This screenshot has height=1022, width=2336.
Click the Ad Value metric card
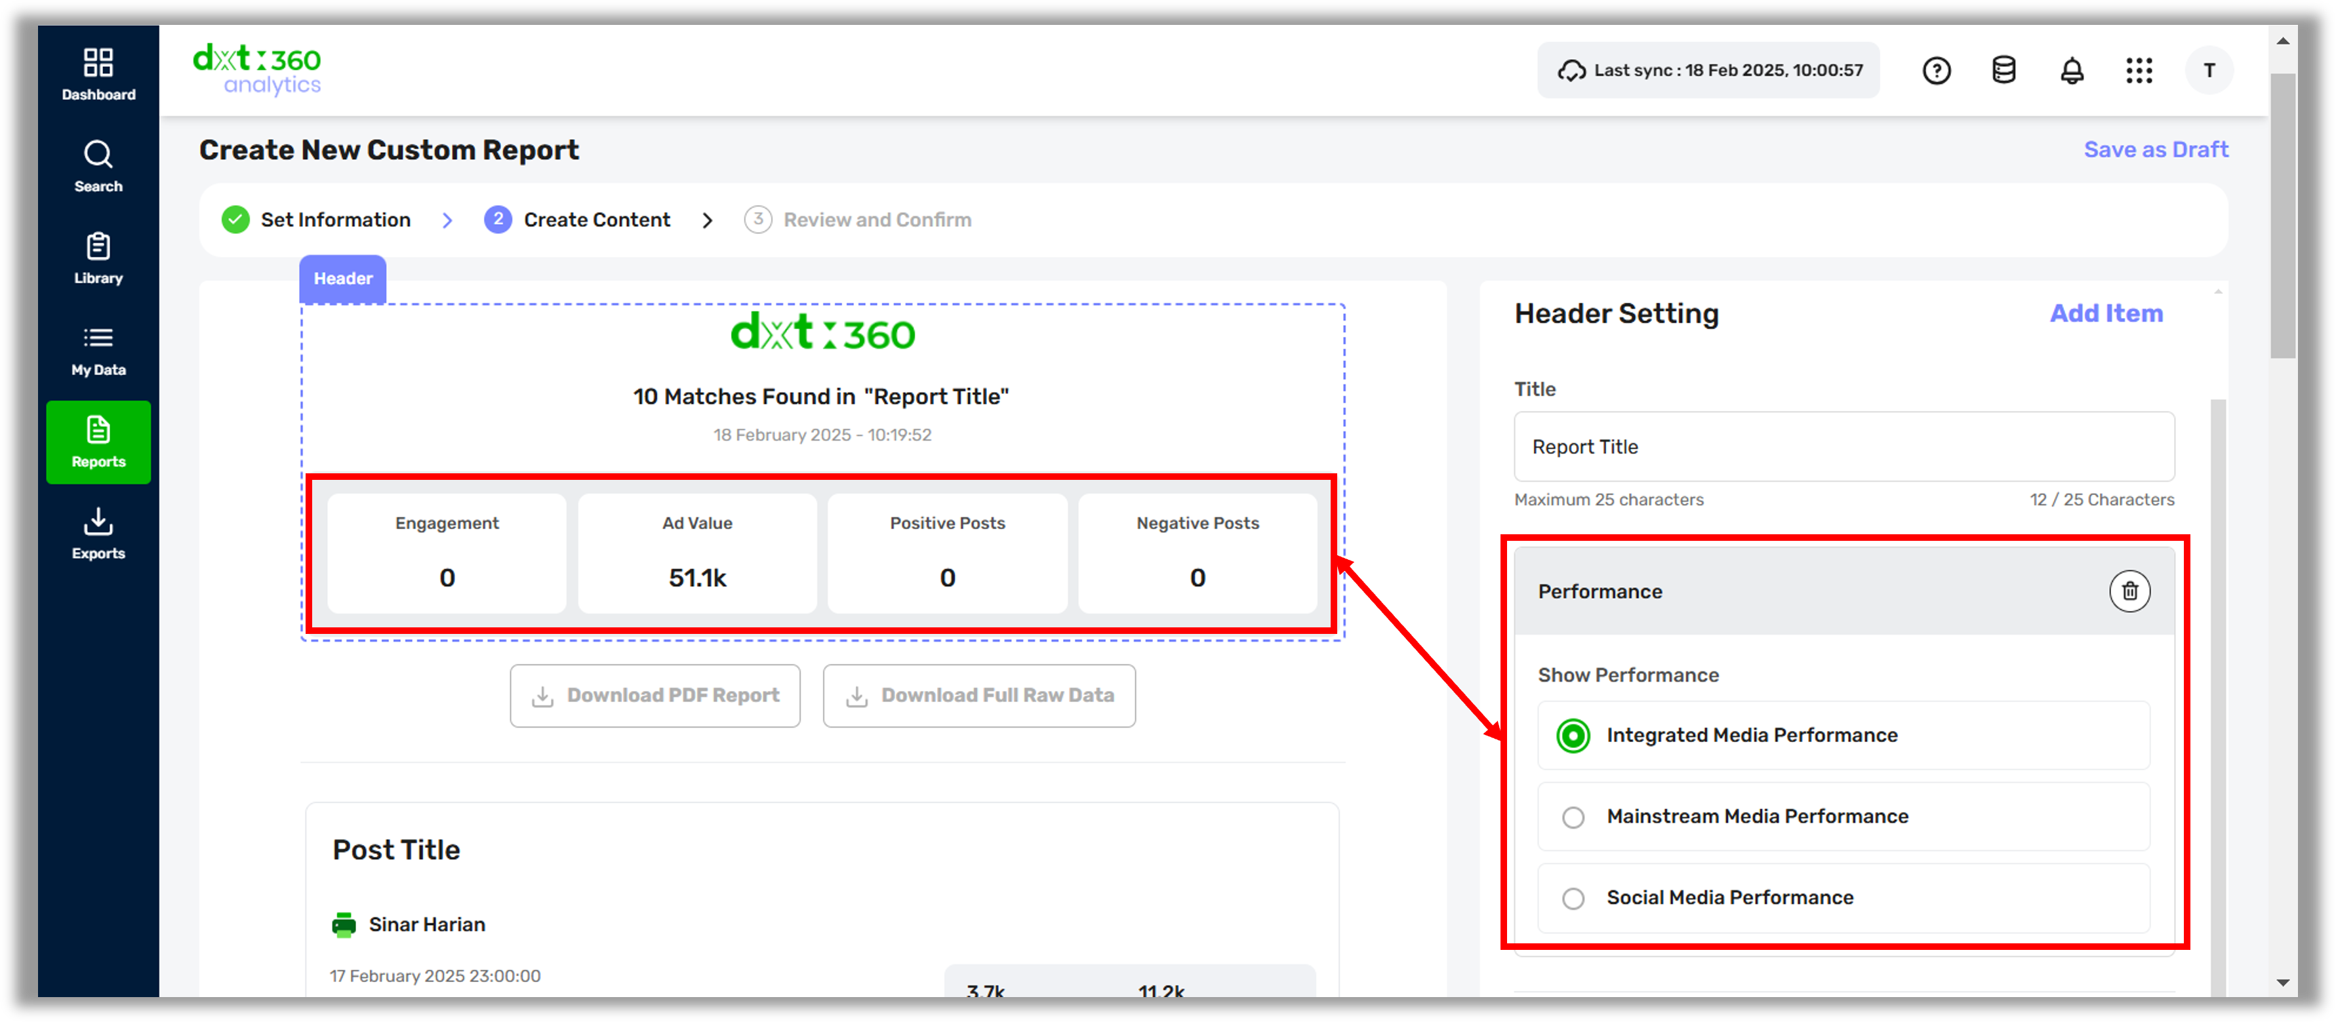[697, 553]
